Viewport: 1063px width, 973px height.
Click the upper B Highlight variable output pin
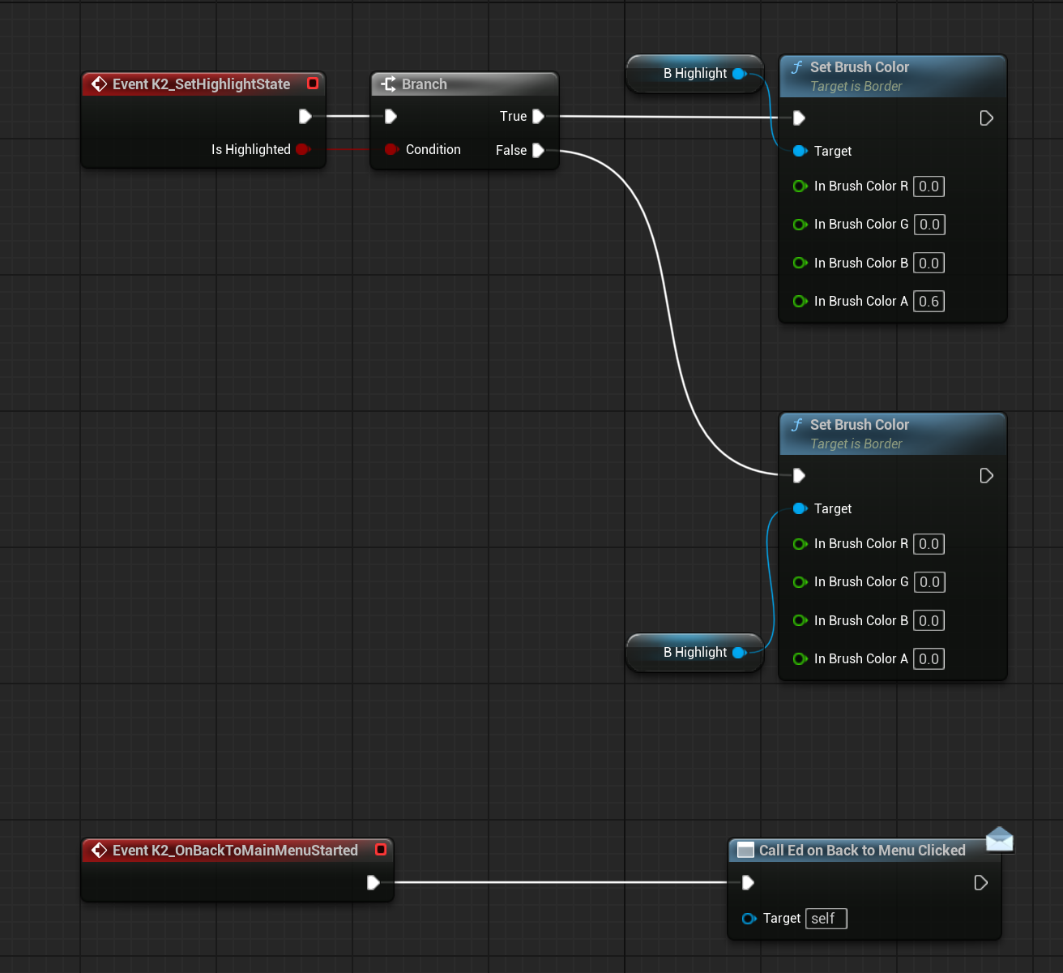(739, 74)
